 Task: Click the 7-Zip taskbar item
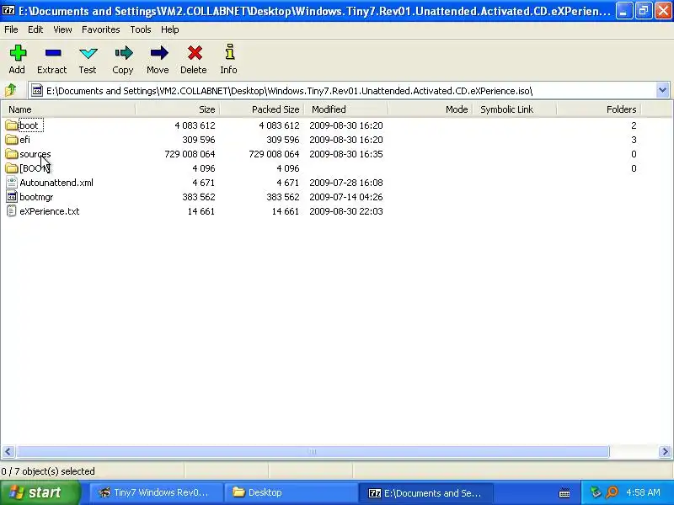pyautogui.click(x=425, y=492)
